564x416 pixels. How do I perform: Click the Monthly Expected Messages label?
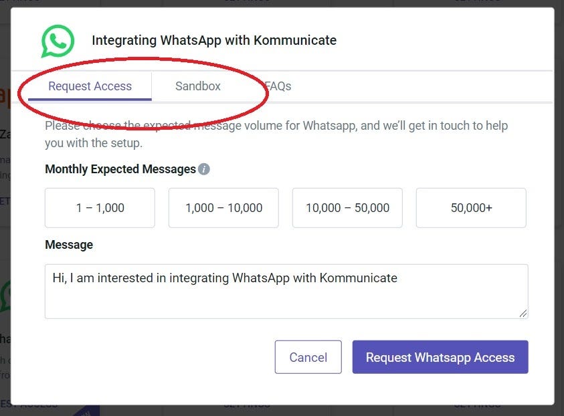[120, 169]
